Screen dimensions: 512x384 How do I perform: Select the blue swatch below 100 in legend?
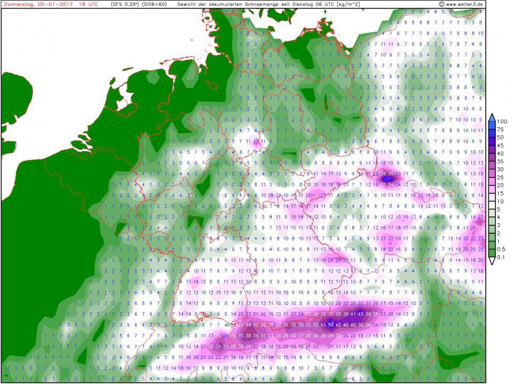point(492,126)
